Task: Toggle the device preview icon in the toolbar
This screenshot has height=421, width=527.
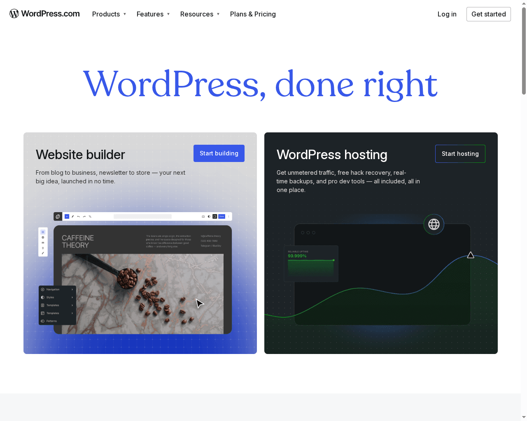Action: coord(203,216)
